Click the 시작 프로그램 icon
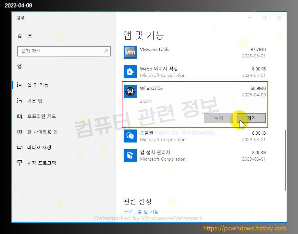The height and width of the screenshot is (234, 298). click(19, 163)
